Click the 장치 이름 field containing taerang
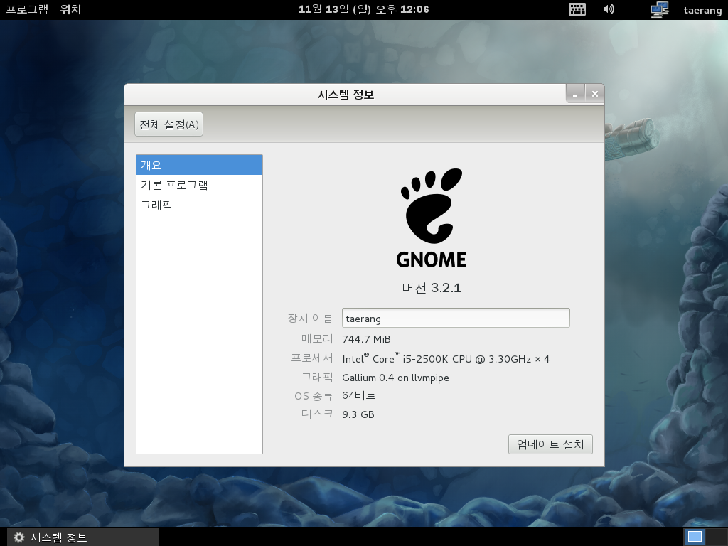 (x=456, y=318)
